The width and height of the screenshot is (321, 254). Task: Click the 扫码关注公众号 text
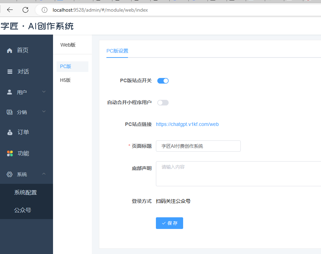point(173,201)
